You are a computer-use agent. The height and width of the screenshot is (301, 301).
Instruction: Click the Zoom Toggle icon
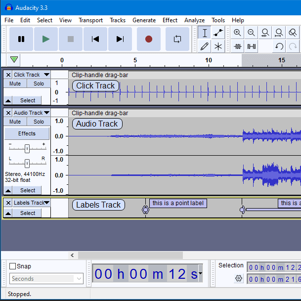click(293, 33)
